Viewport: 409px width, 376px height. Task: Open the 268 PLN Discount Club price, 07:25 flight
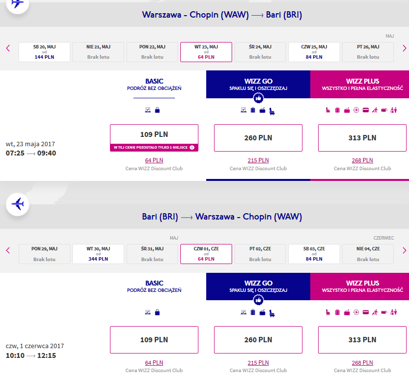362,160
